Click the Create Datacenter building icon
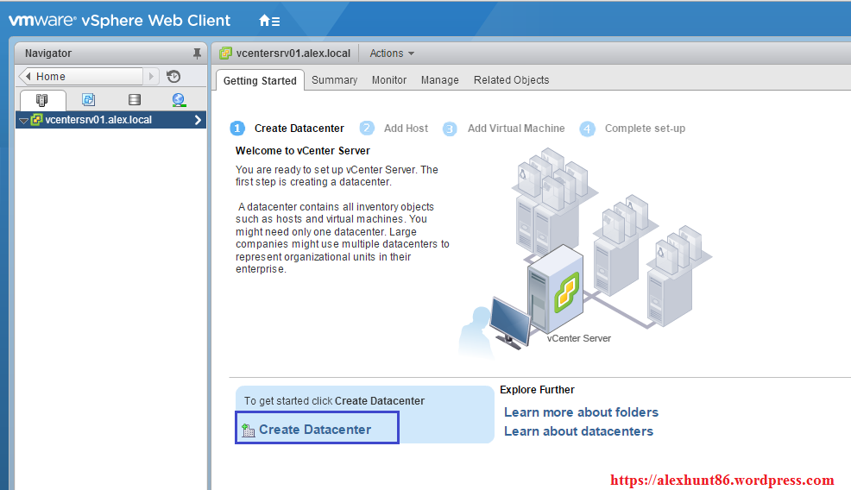 (x=248, y=430)
